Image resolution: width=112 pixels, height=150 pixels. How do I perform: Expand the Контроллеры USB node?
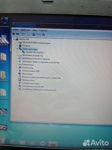coord(17,71)
